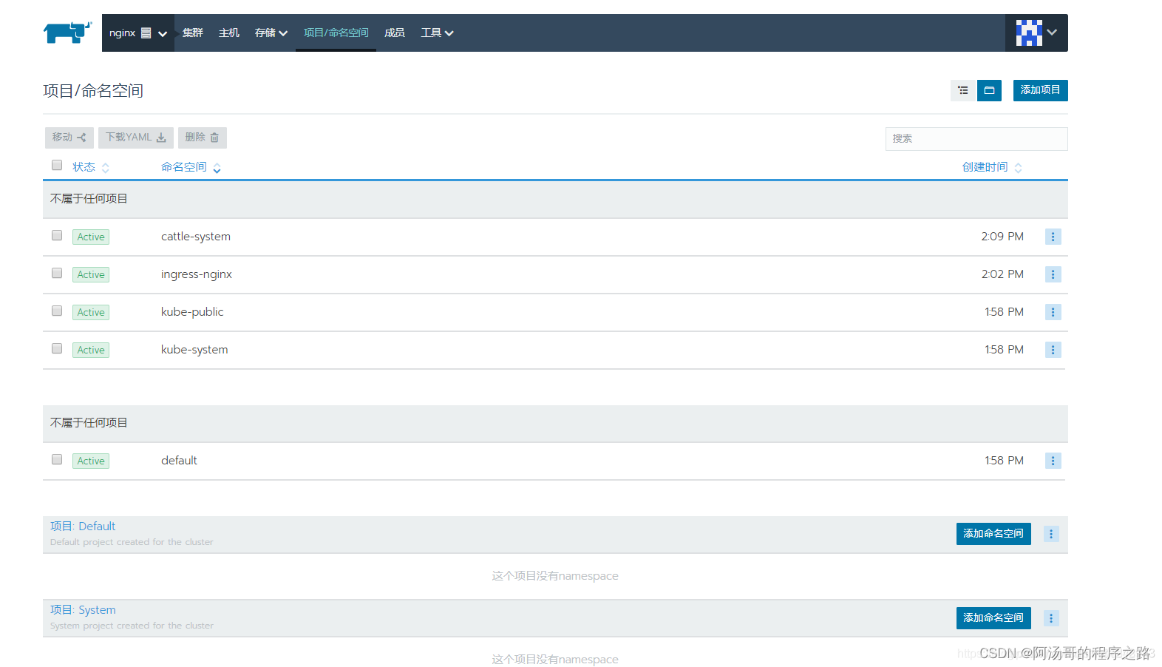Open the kube-public row actions menu
The height and width of the screenshot is (667, 1162).
[x=1053, y=312]
